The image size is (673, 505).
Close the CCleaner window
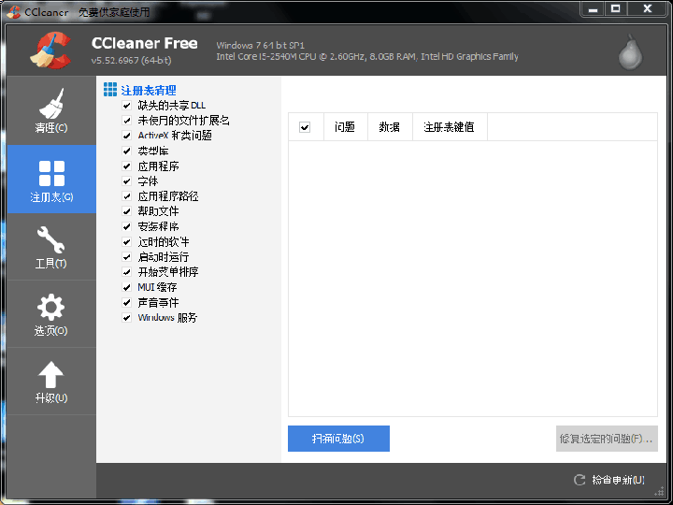coord(648,9)
